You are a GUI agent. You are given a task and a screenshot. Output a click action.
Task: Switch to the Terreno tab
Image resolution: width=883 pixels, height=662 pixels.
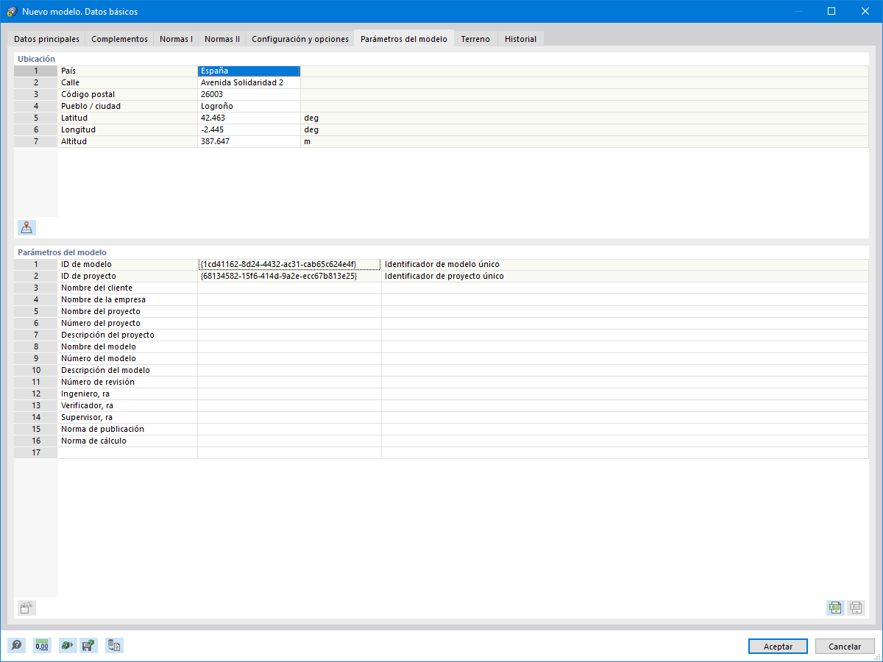475,39
